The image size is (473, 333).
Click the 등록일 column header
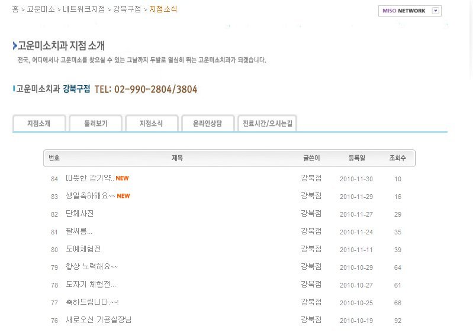click(x=357, y=158)
